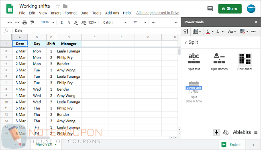Open the move to folder icon
The width and height of the screenshot is (261, 150).
click(65, 6)
